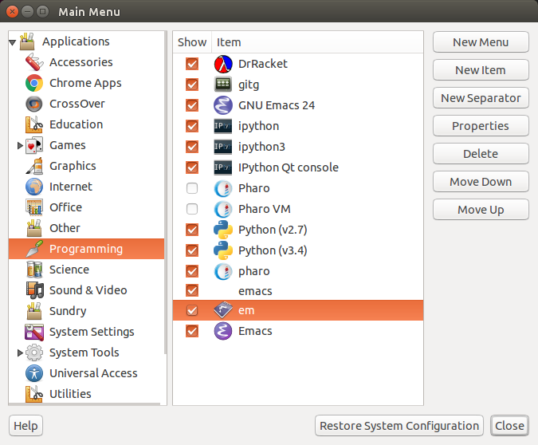Click the gitg application icon
The height and width of the screenshot is (445, 538).
tap(223, 85)
